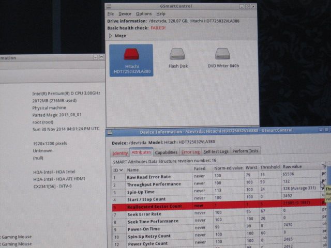Sort by the Norm-ed value column header
This screenshot has width=331, height=248.
pyautogui.click(x=228, y=168)
